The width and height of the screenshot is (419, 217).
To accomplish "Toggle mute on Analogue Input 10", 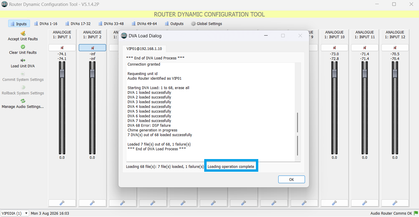I will pyautogui.click(x=334, y=48).
